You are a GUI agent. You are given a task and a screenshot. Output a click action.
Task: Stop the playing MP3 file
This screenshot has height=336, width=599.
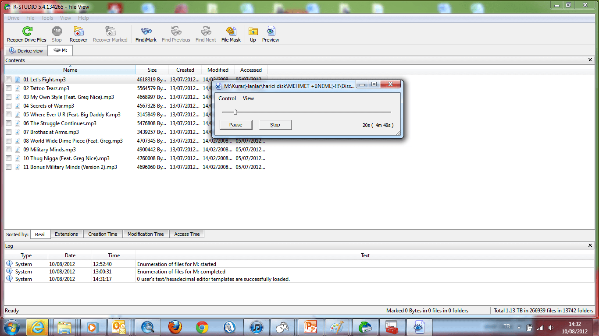[x=275, y=125]
